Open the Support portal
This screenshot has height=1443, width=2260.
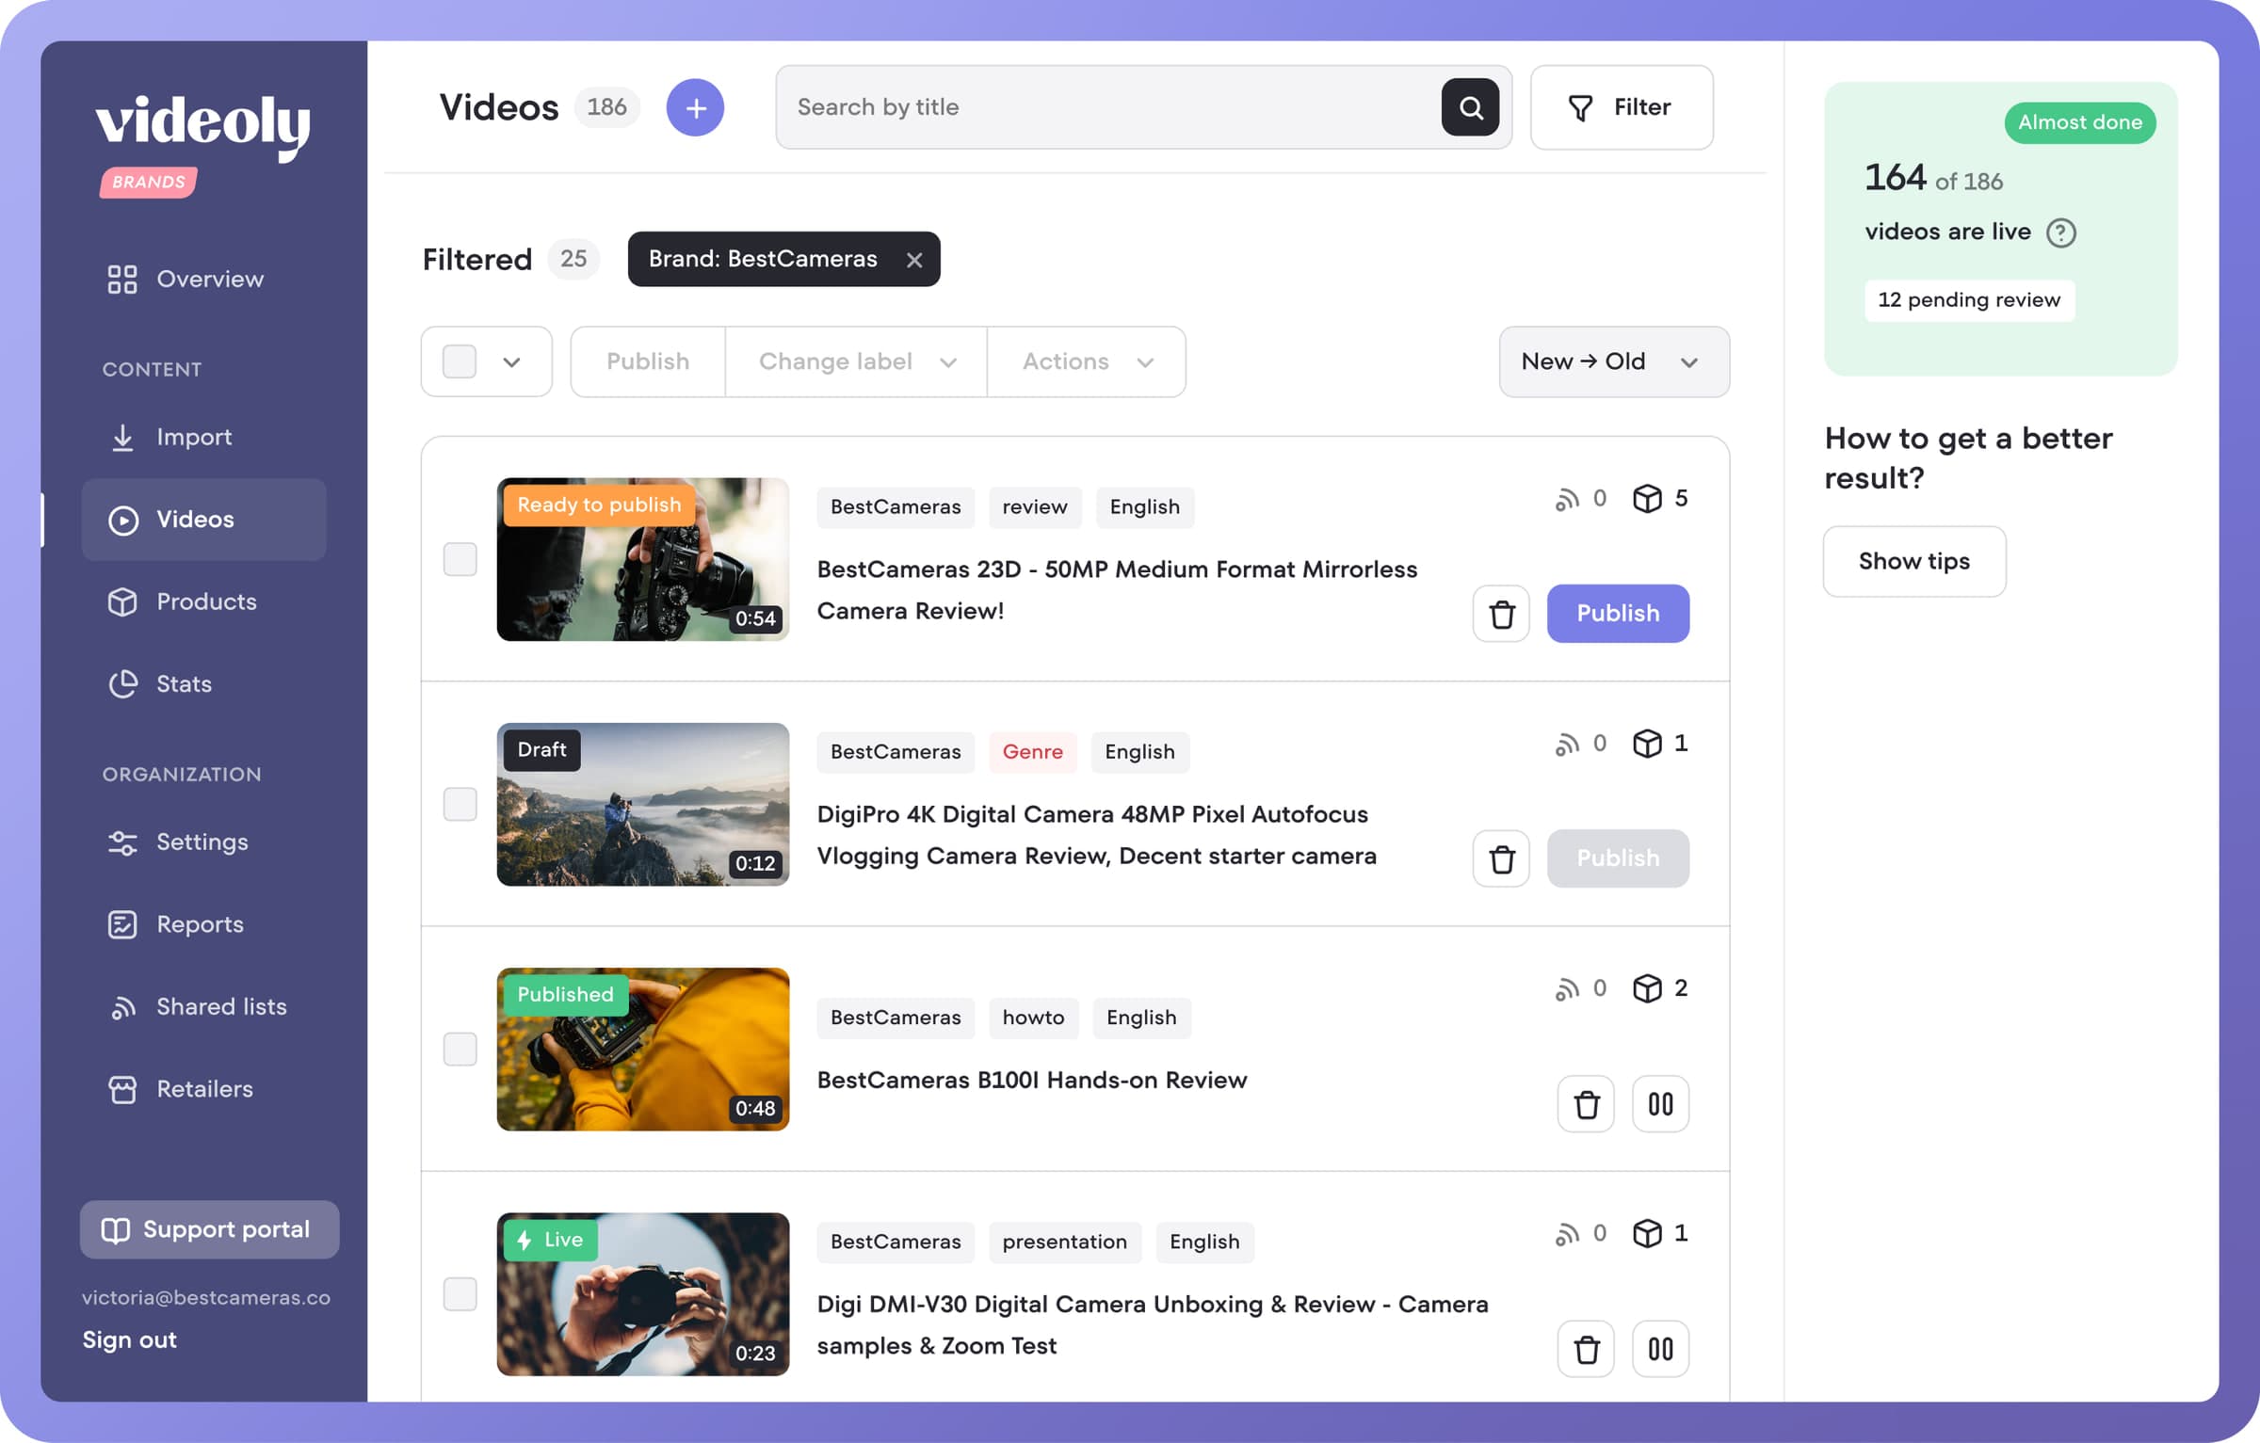[209, 1230]
